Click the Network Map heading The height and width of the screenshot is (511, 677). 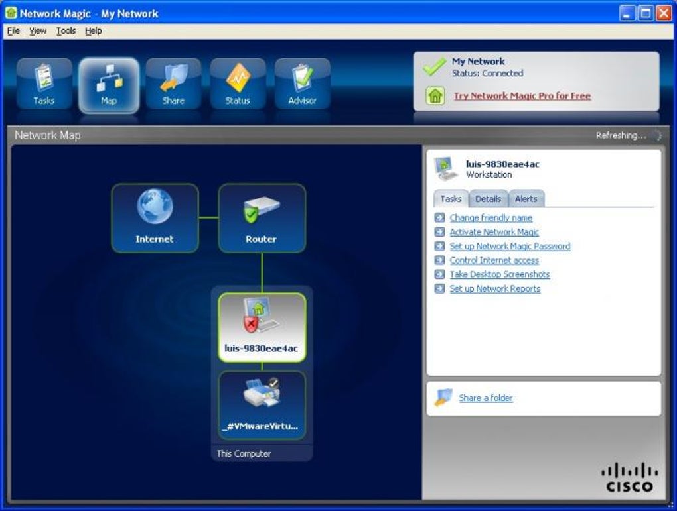pyautogui.click(x=48, y=135)
